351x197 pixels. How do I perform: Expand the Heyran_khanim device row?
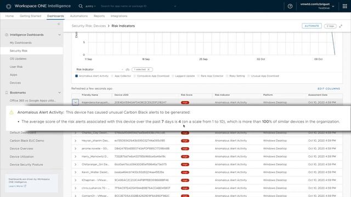76,141
